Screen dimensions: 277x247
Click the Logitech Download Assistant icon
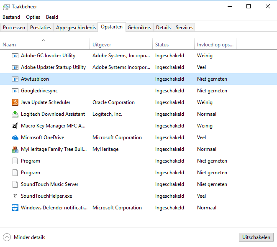coord(15,114)
